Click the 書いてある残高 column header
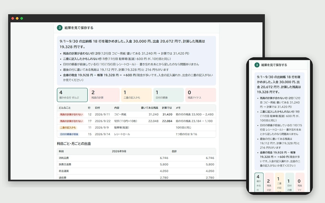Image resolution: width=325 pixels, height=203 pixels. 149,108
